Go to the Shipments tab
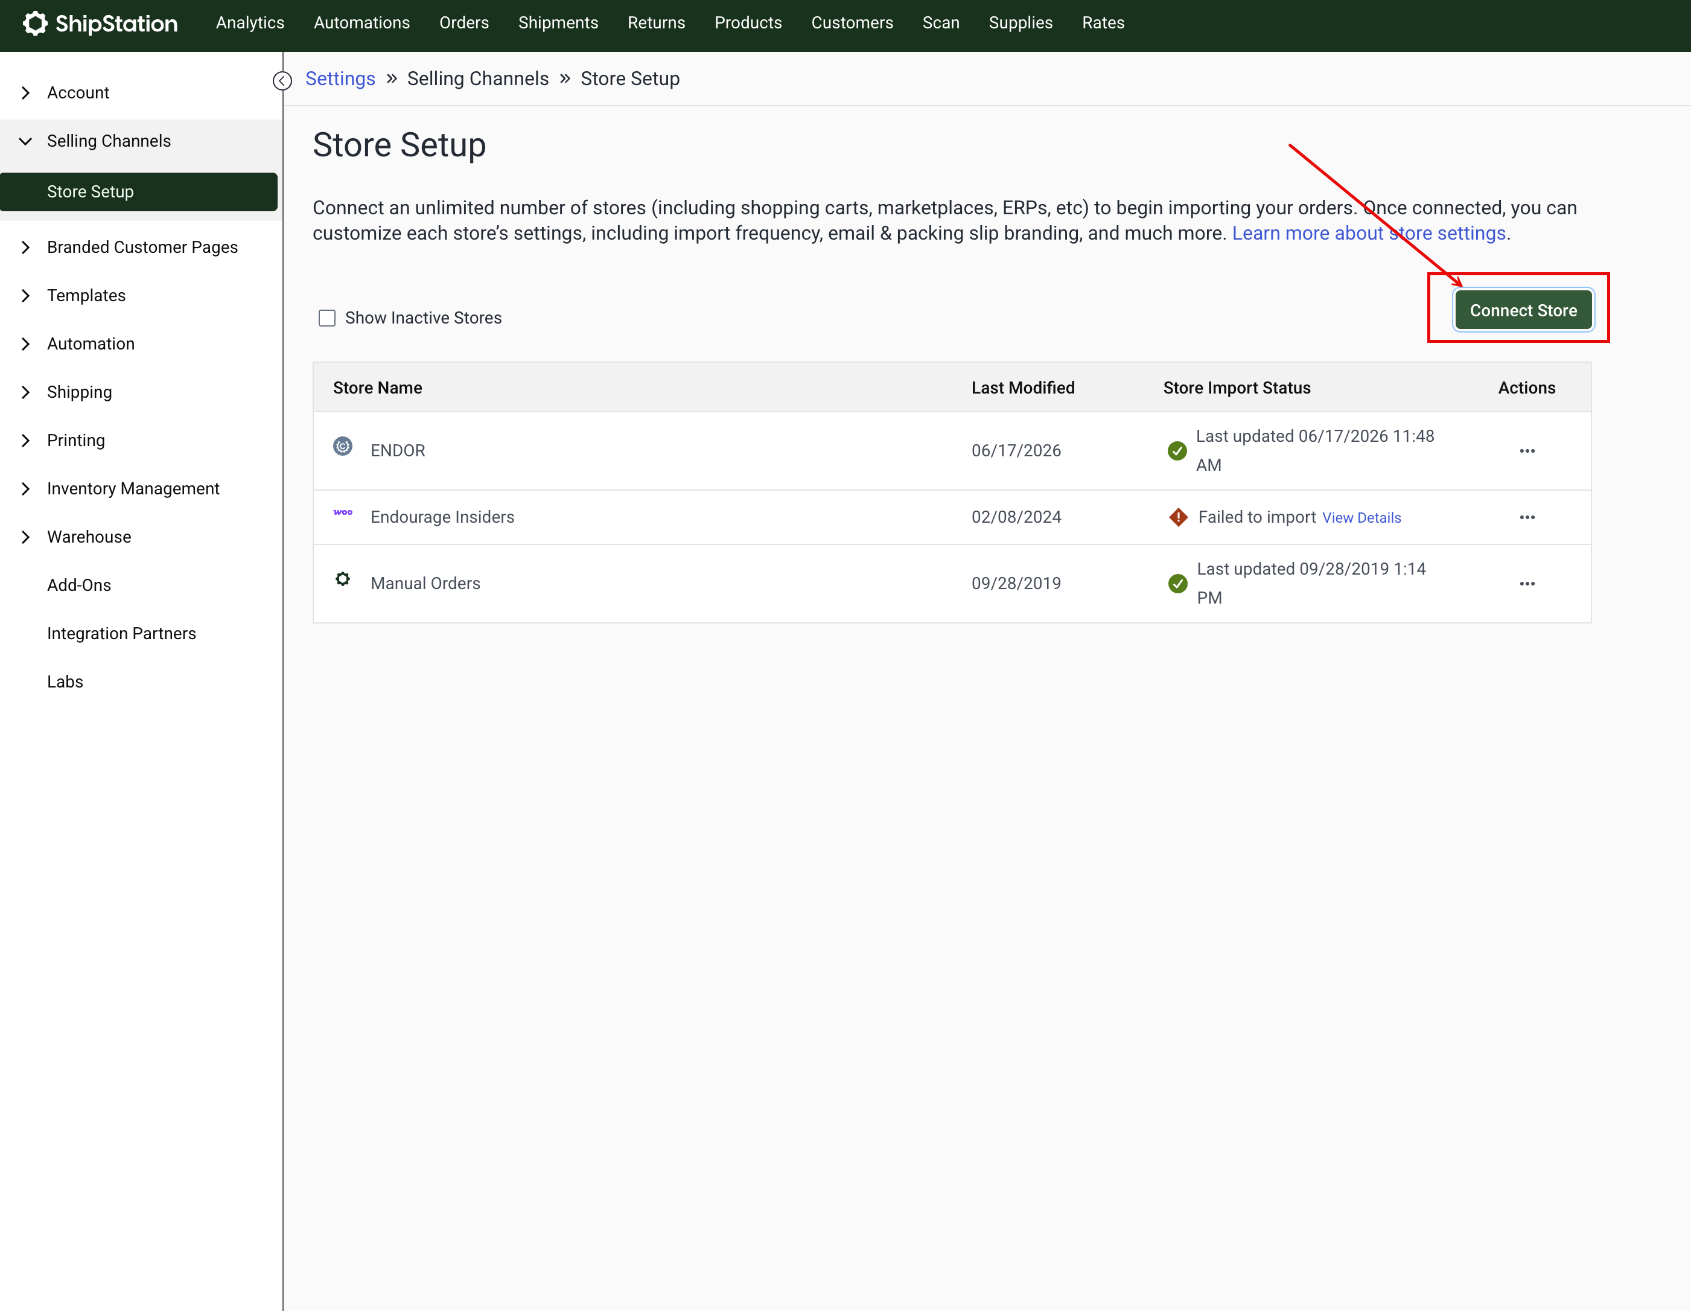Viewport: 1691px width, 1311px height. click(558, 23)
